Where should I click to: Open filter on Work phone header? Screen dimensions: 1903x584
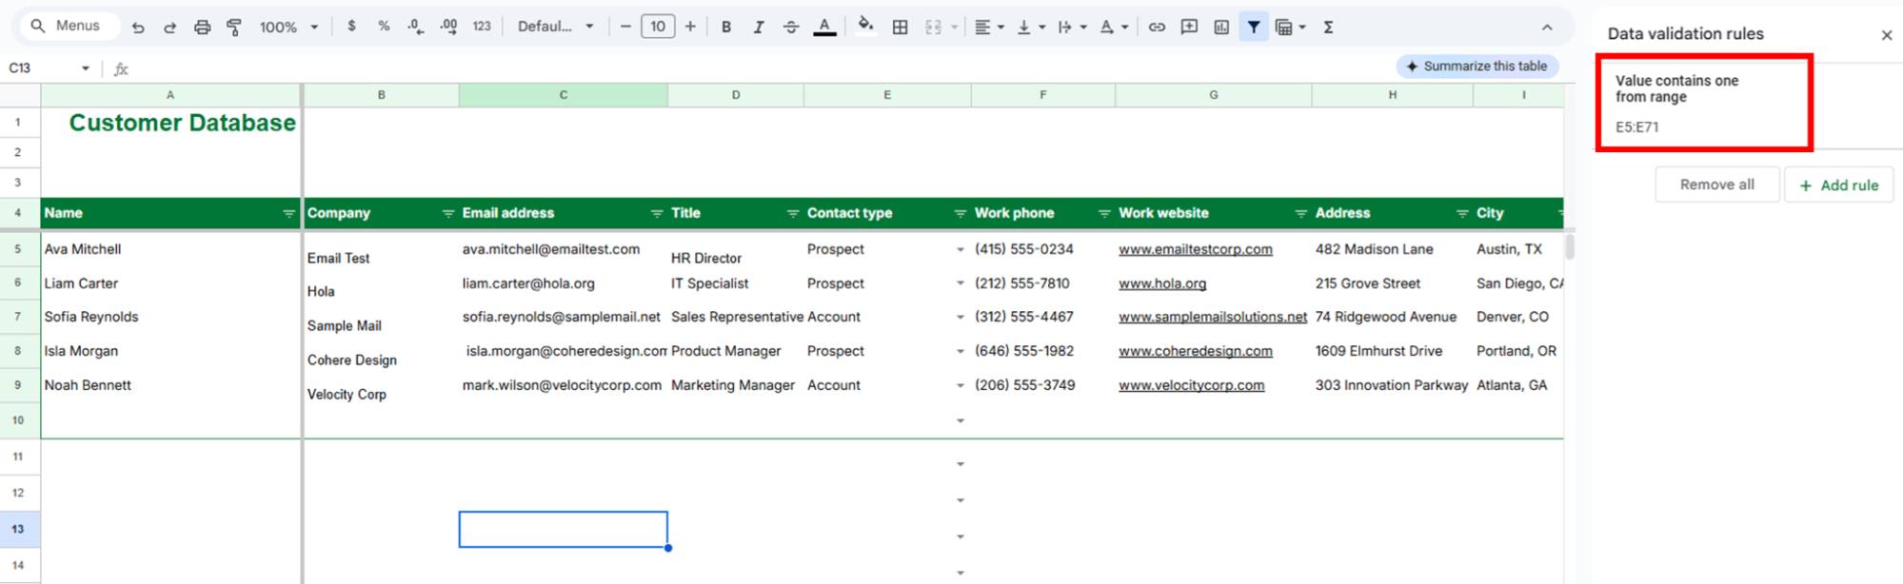click(x=1104, y=214)
